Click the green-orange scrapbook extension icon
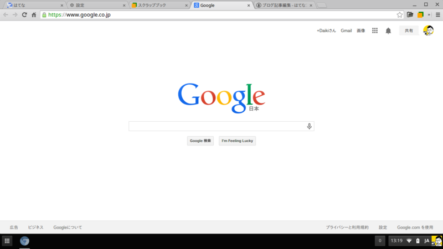 (x=420, y=15)
